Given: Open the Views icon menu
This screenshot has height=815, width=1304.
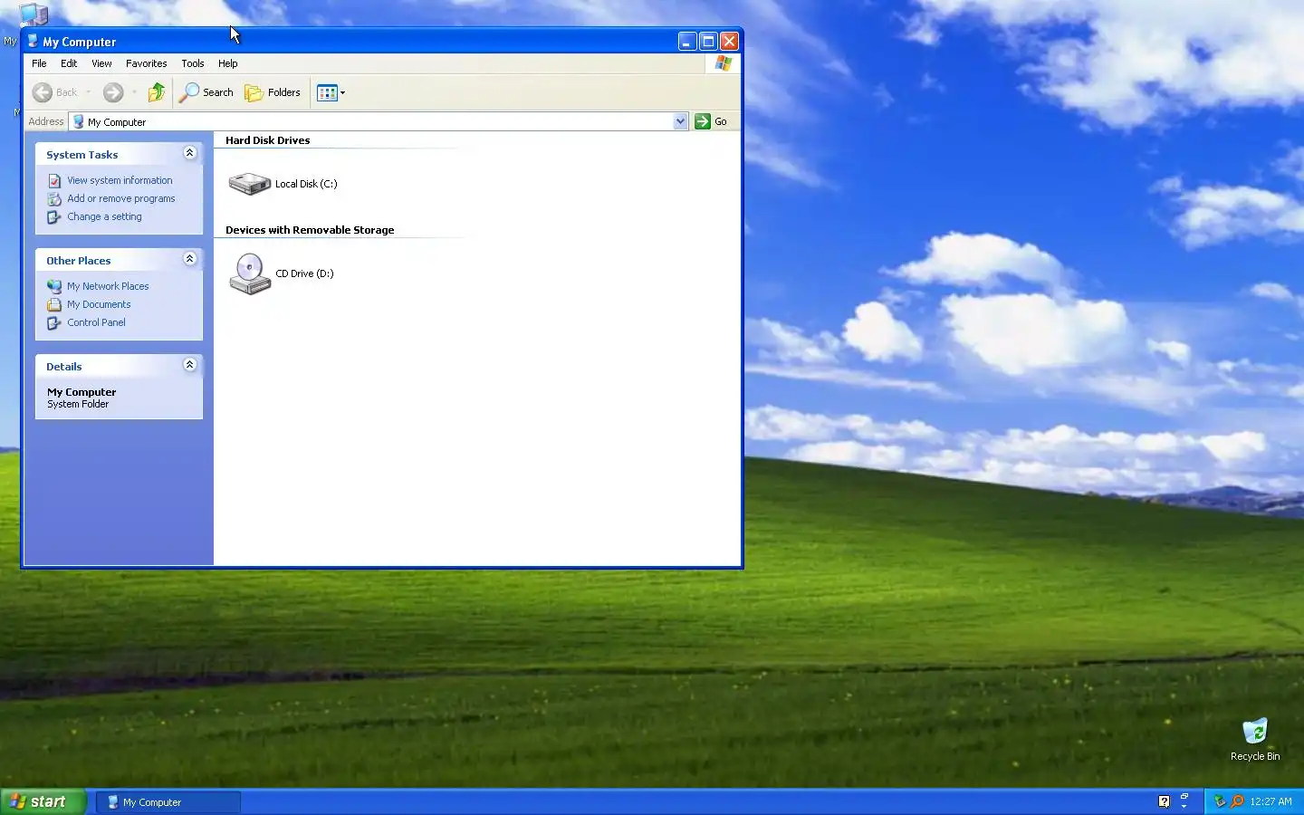Looking at the screenshot, I should tap(327, 92).
